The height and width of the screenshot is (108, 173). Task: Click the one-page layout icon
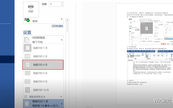28,48
